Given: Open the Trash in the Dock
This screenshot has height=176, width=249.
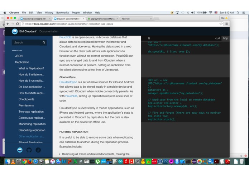Looking at the screenshot, I should [x=241, y=161].
